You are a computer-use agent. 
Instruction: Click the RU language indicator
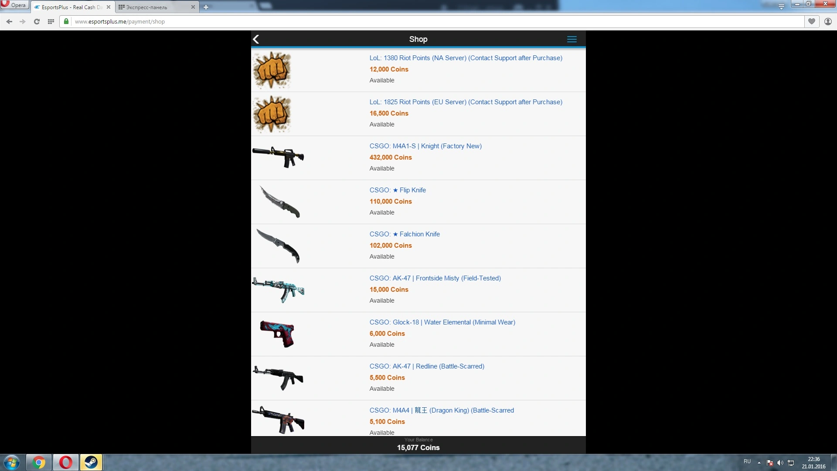pyautogui.click(x=747, y=461)
